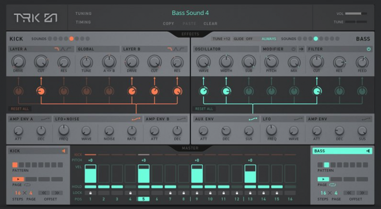This screenshot has height=209, width=381.
Task: Mute the Bass track speaker icon
Action: point(368,151)
